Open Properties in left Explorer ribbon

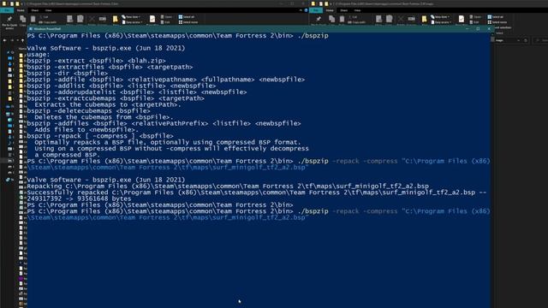point(152,20)
